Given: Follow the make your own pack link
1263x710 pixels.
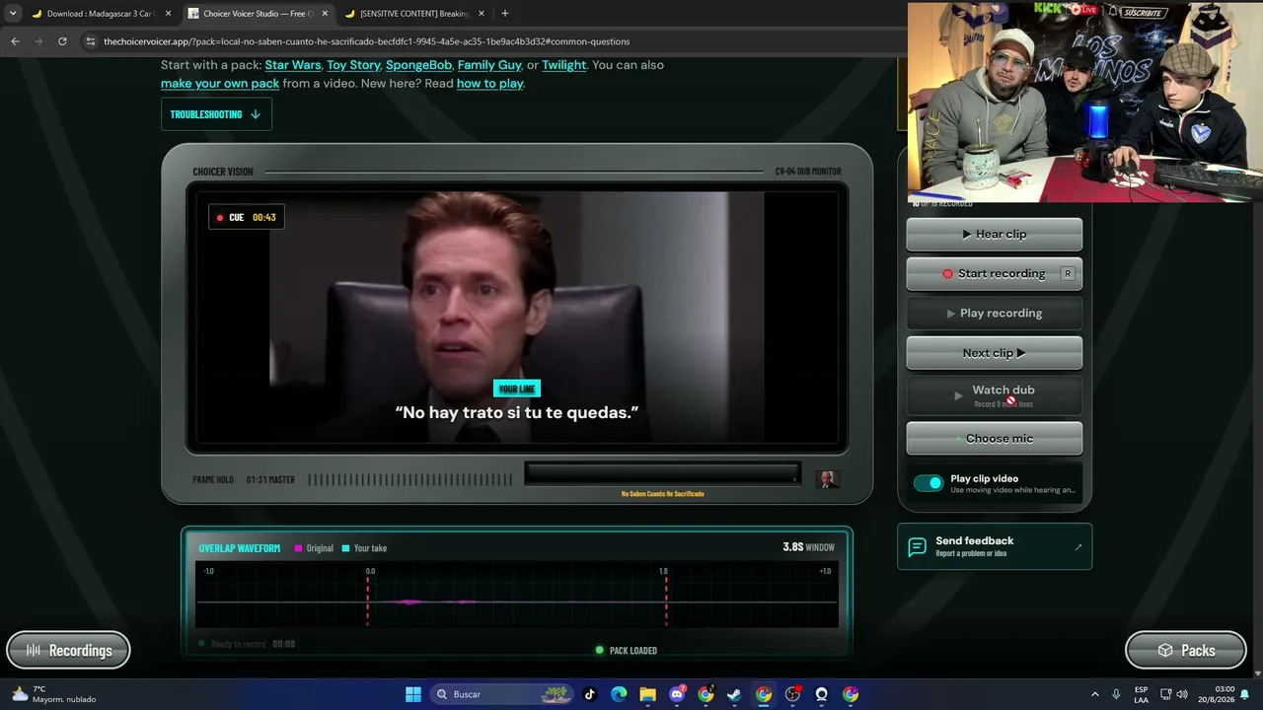Looking at the screenshot, I should pos(220,84).
